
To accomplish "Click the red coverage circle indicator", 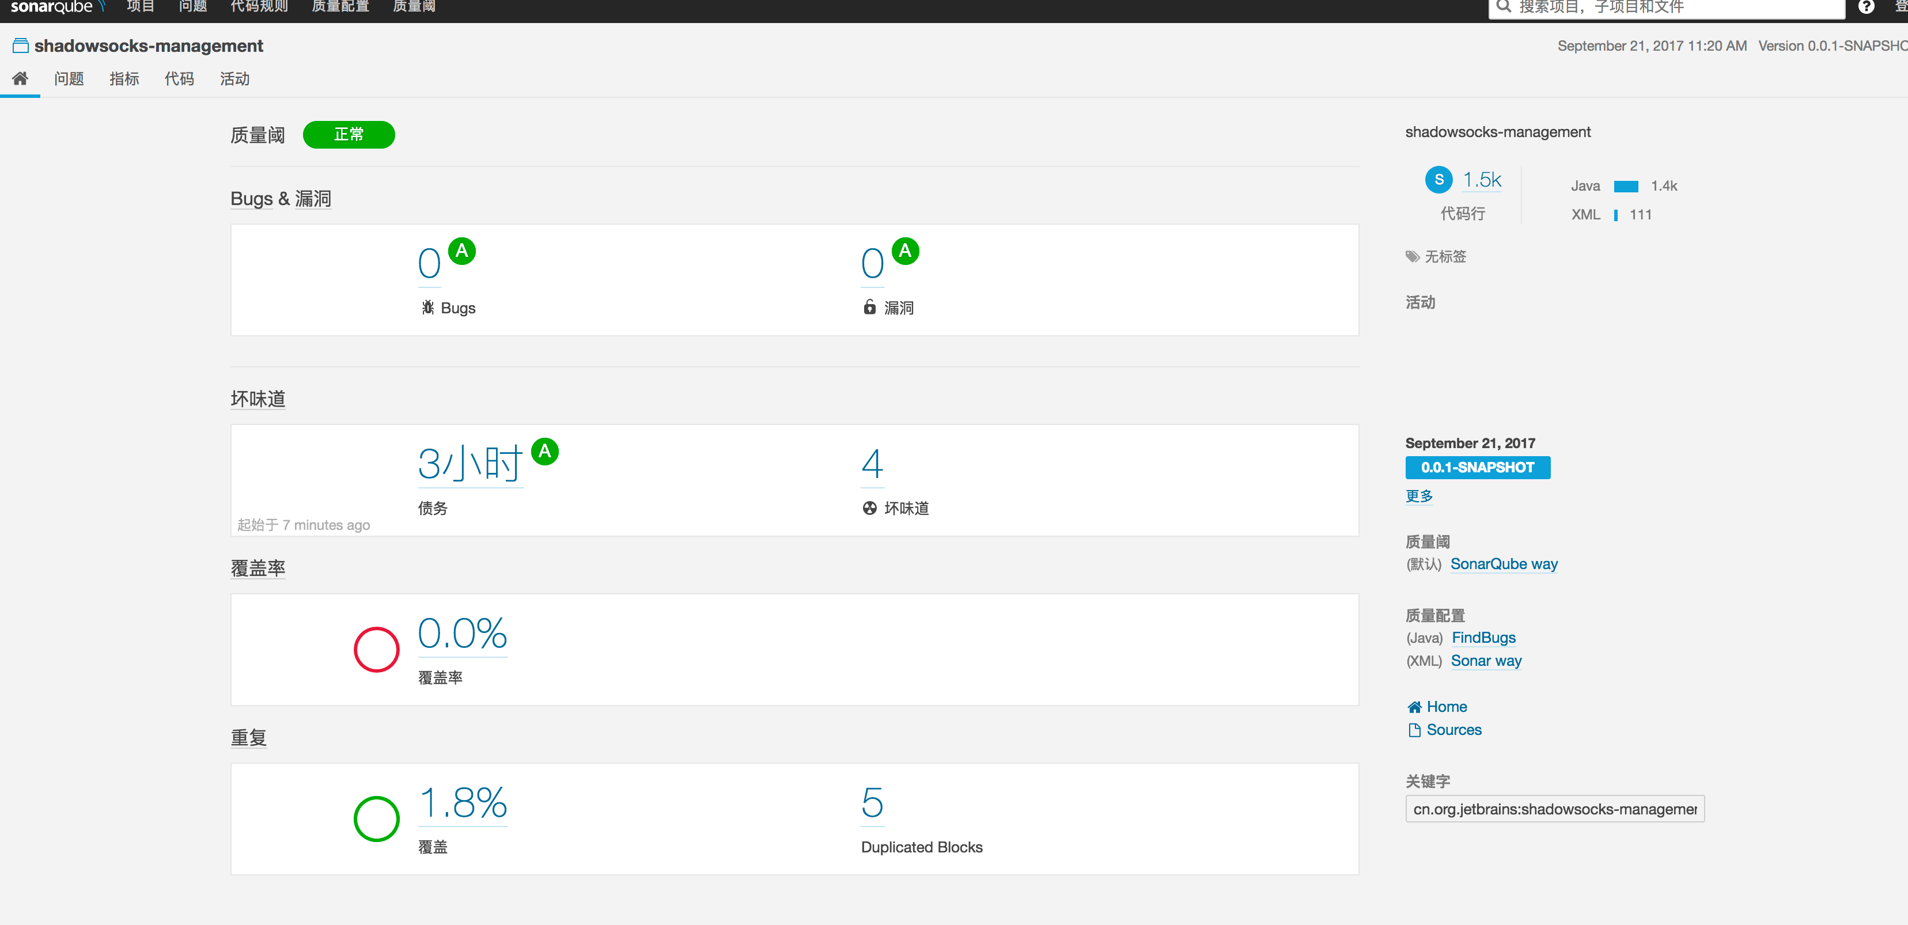I will click(x=376, y=650).
